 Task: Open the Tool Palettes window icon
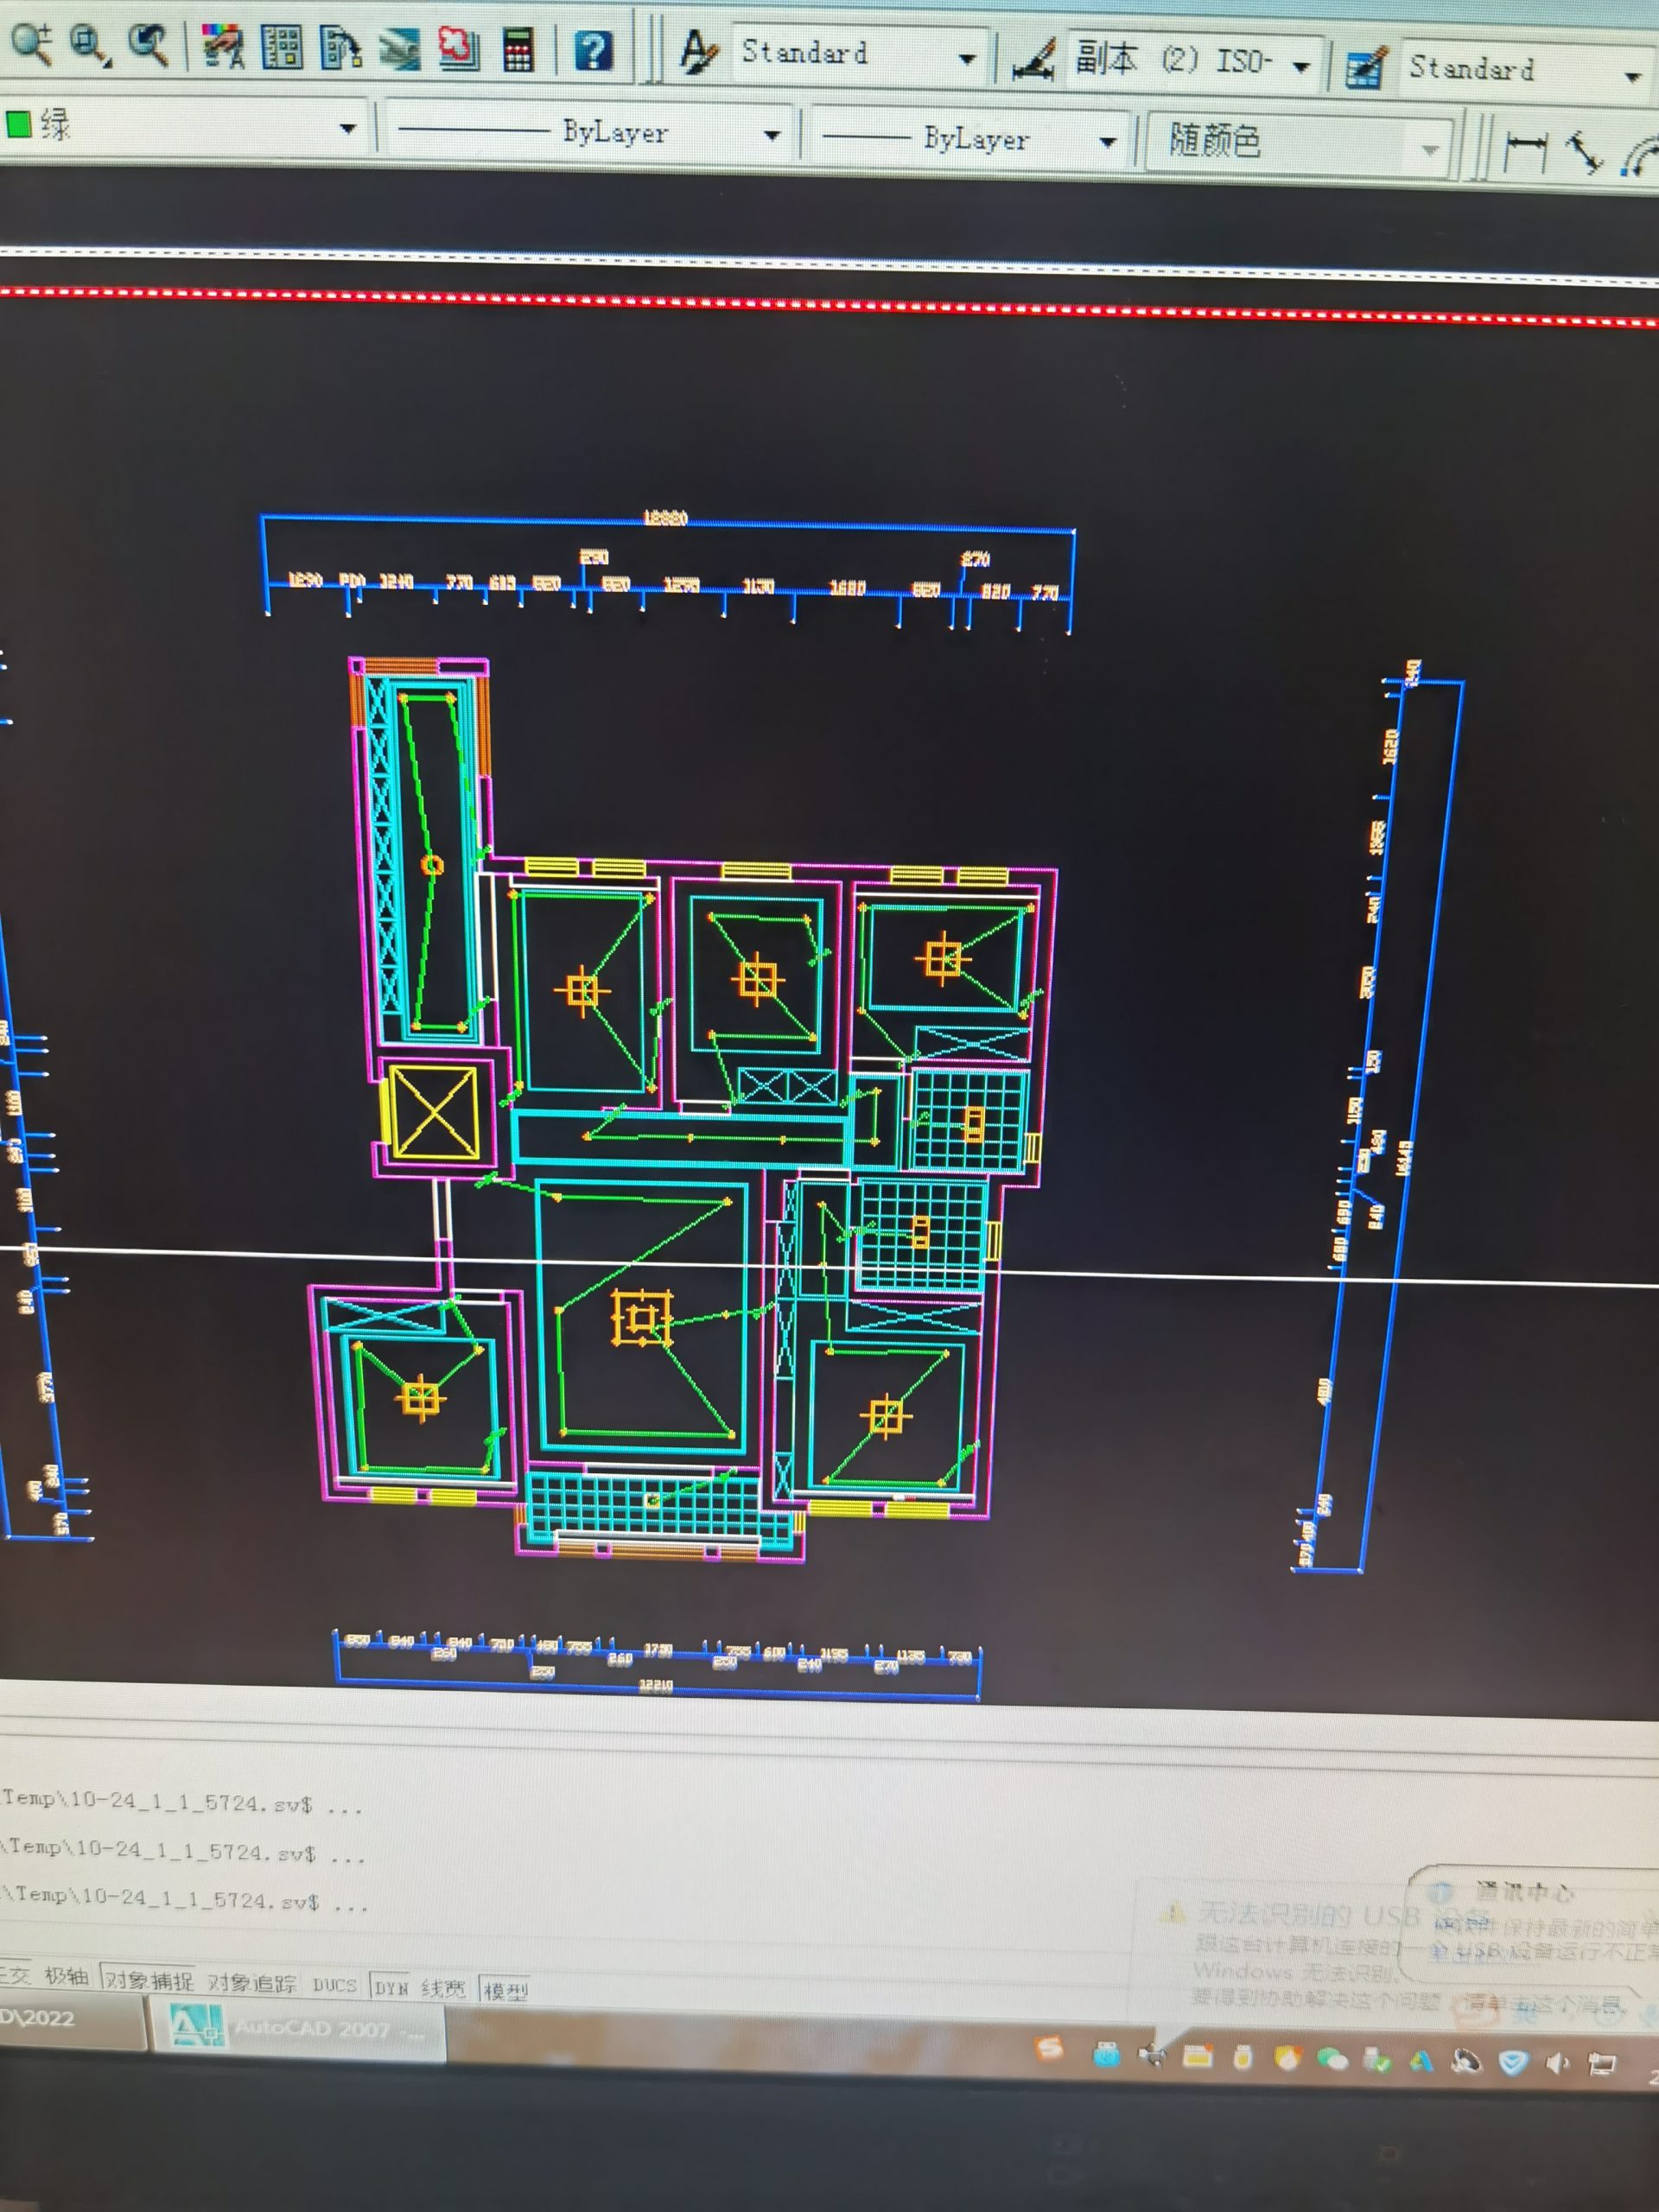341,48
